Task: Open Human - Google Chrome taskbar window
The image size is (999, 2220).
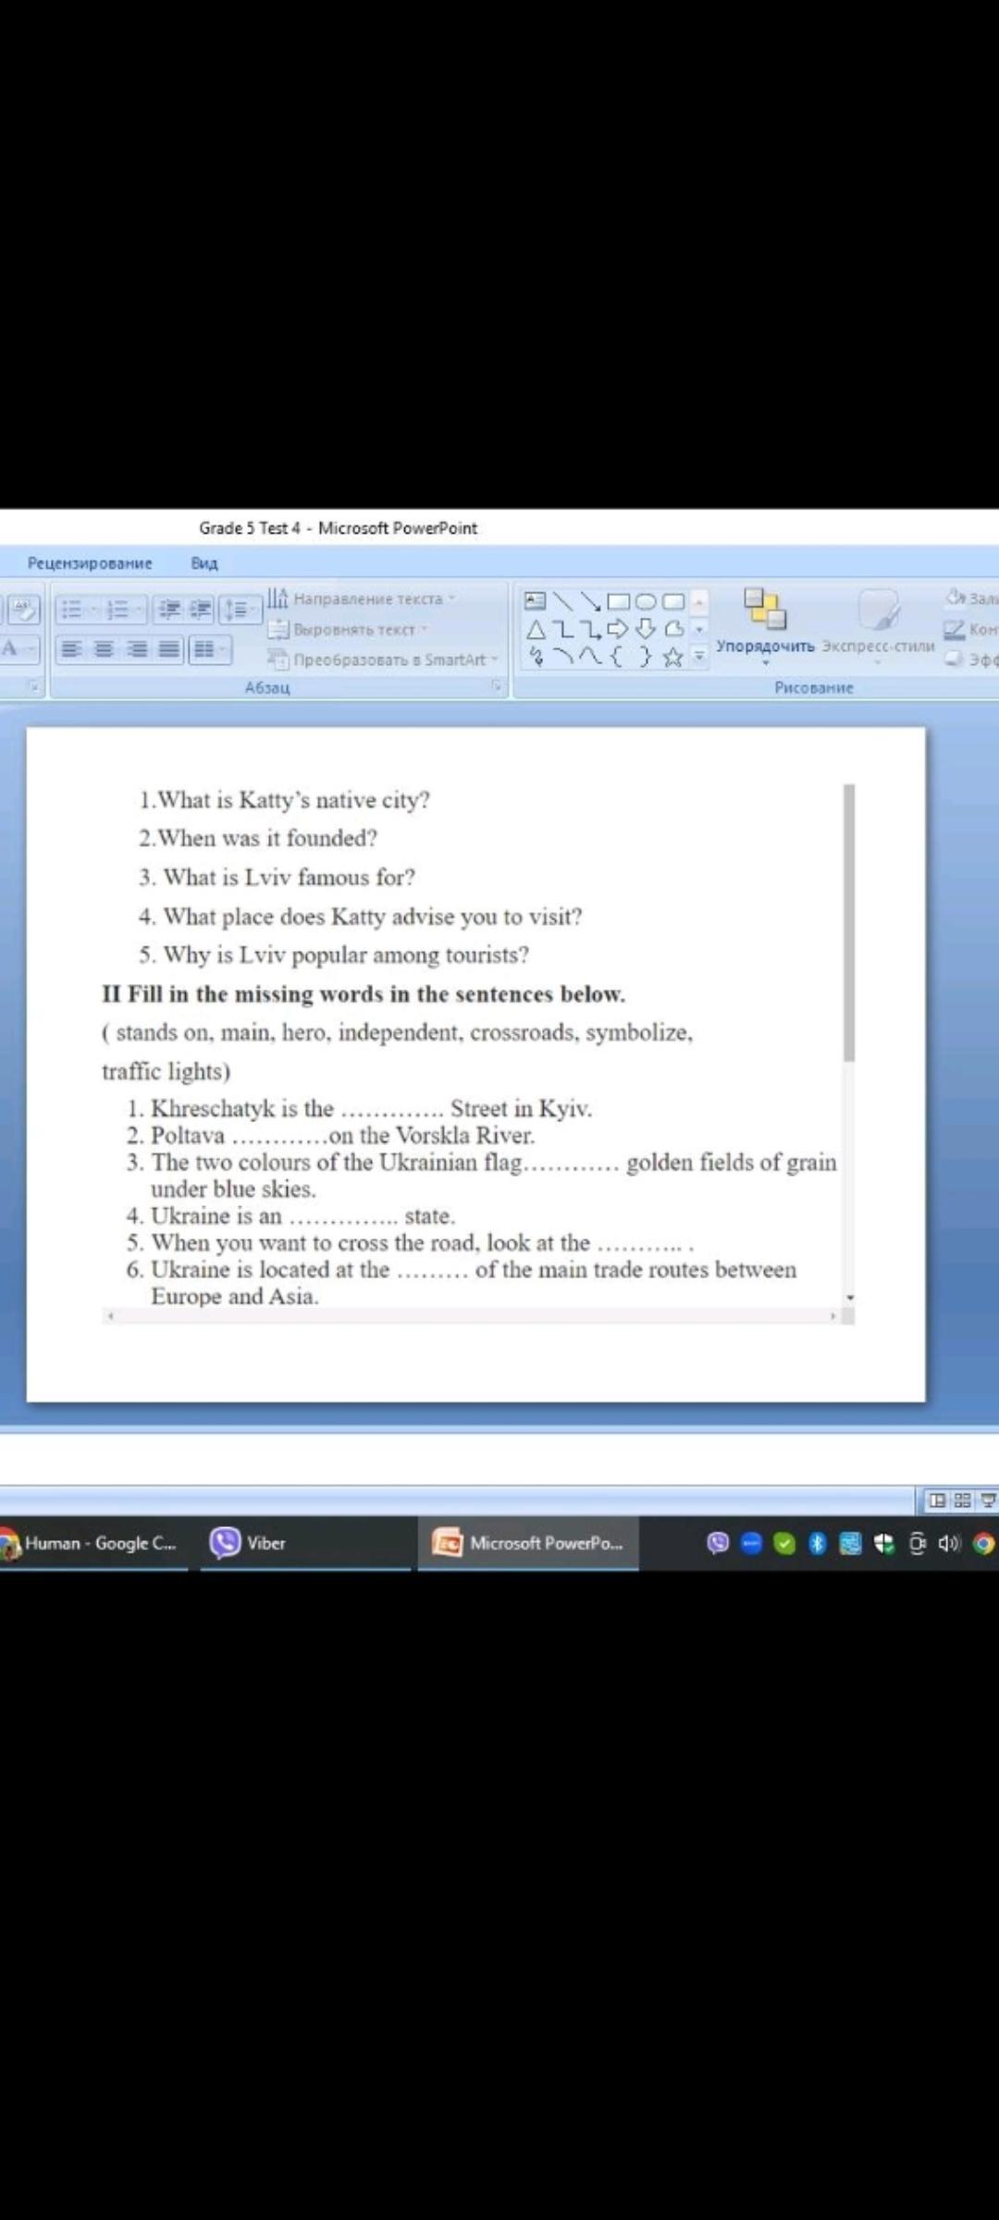Action: [x=92, y=1543]
